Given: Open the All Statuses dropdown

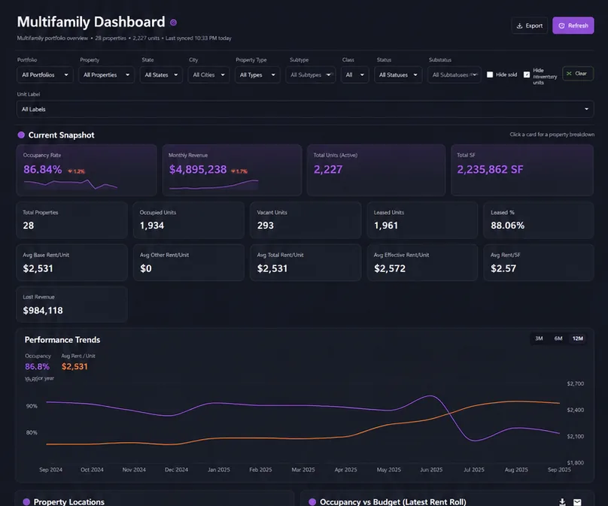Looking at the screenshot, I should click(x=398, y=74).
